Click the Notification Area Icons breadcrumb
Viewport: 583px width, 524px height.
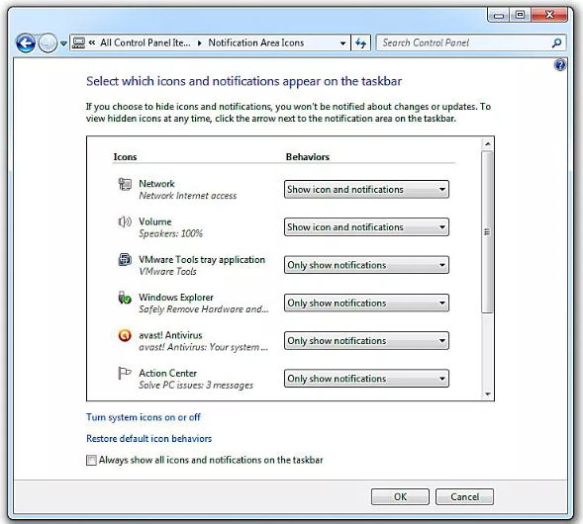[x=255, y=44]
